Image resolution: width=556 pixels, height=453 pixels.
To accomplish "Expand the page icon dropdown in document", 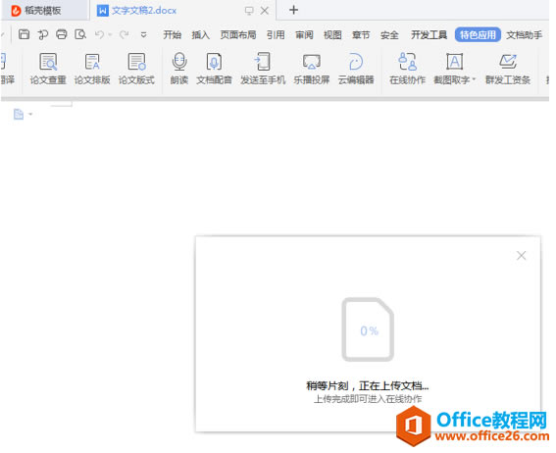I will [x=30, y=114].
